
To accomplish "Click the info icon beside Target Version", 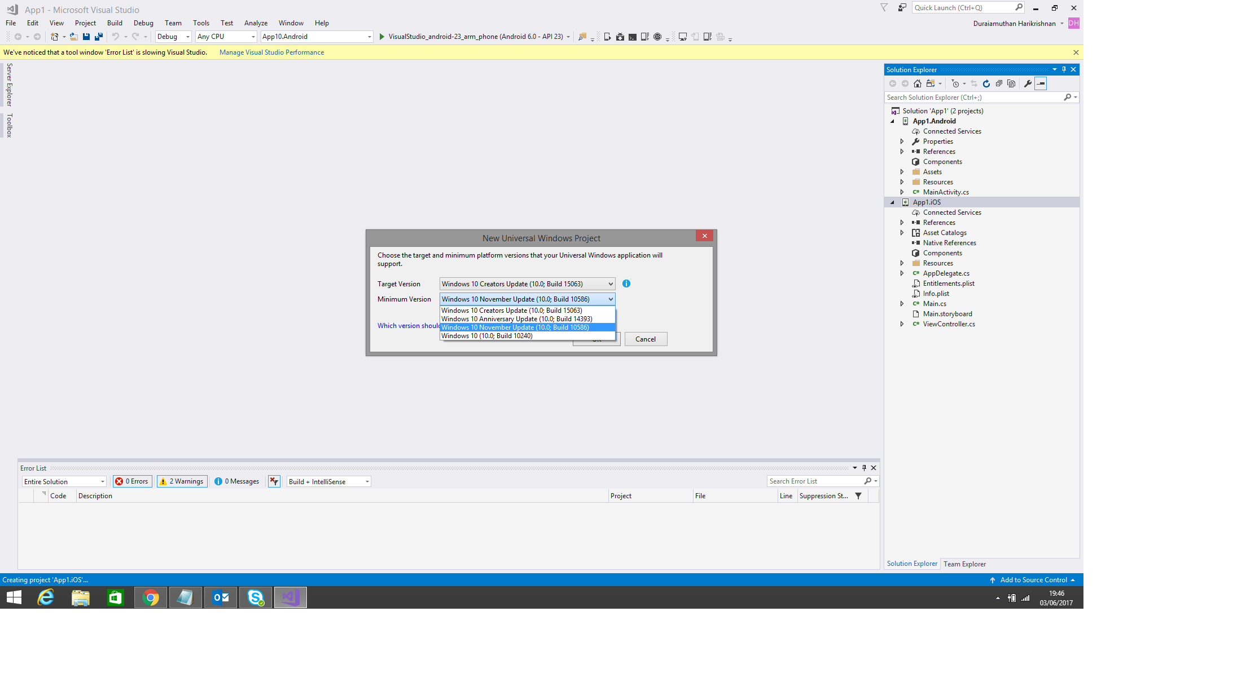I will pyautogui.click(x=626, y=283).
